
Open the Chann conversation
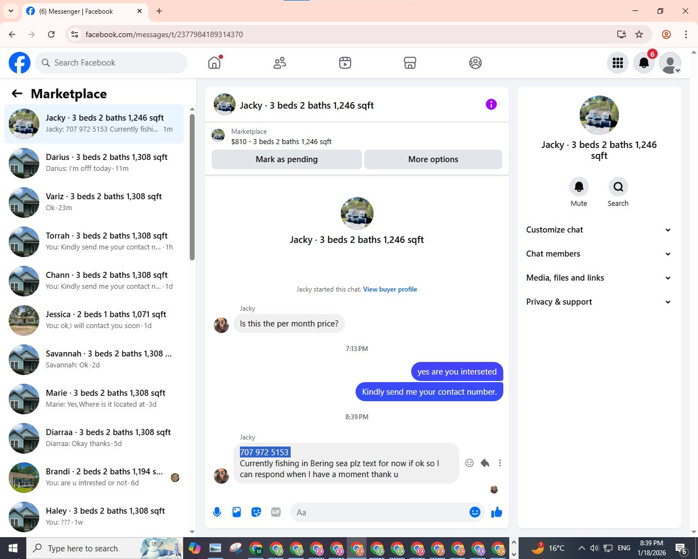click(94, 281)
